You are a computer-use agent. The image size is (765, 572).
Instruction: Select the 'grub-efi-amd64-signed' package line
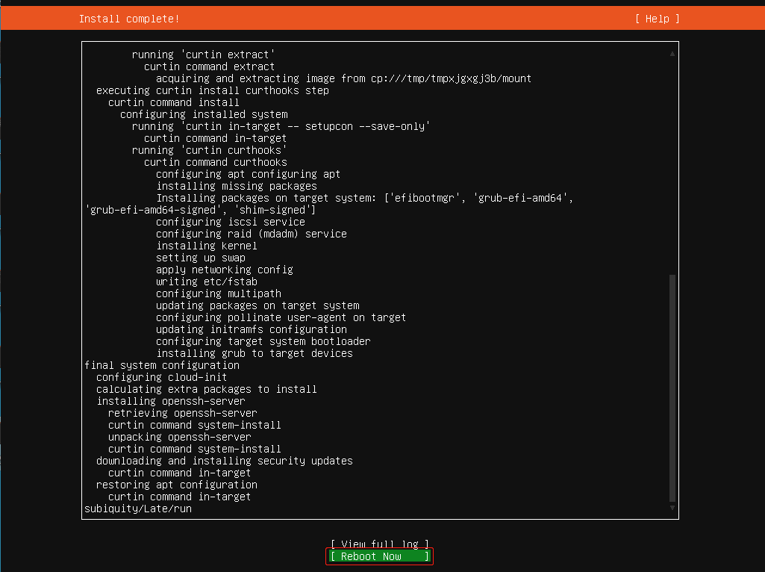coord(200,210)
